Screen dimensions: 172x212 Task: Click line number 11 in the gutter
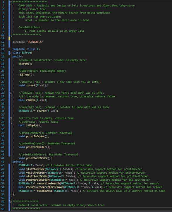click(x=3, y=38)
